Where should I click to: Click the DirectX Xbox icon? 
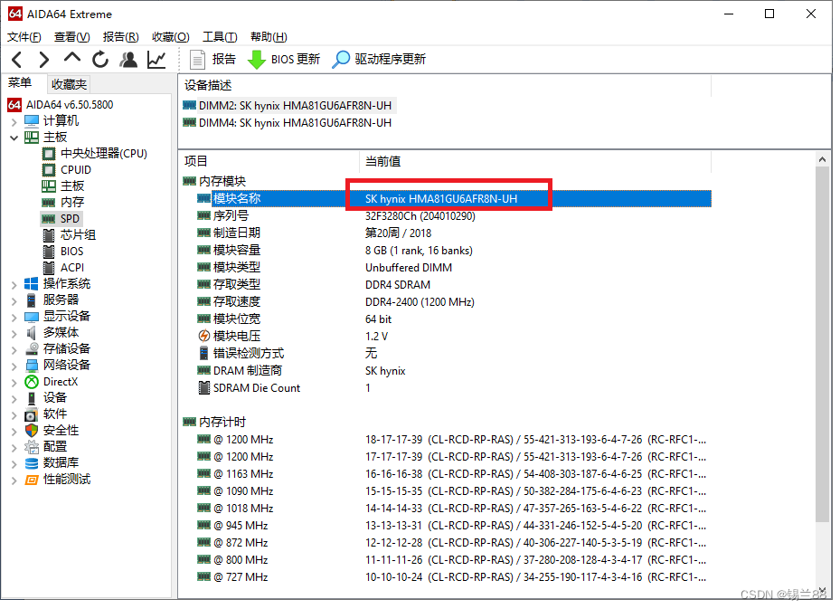pos(32,382)
